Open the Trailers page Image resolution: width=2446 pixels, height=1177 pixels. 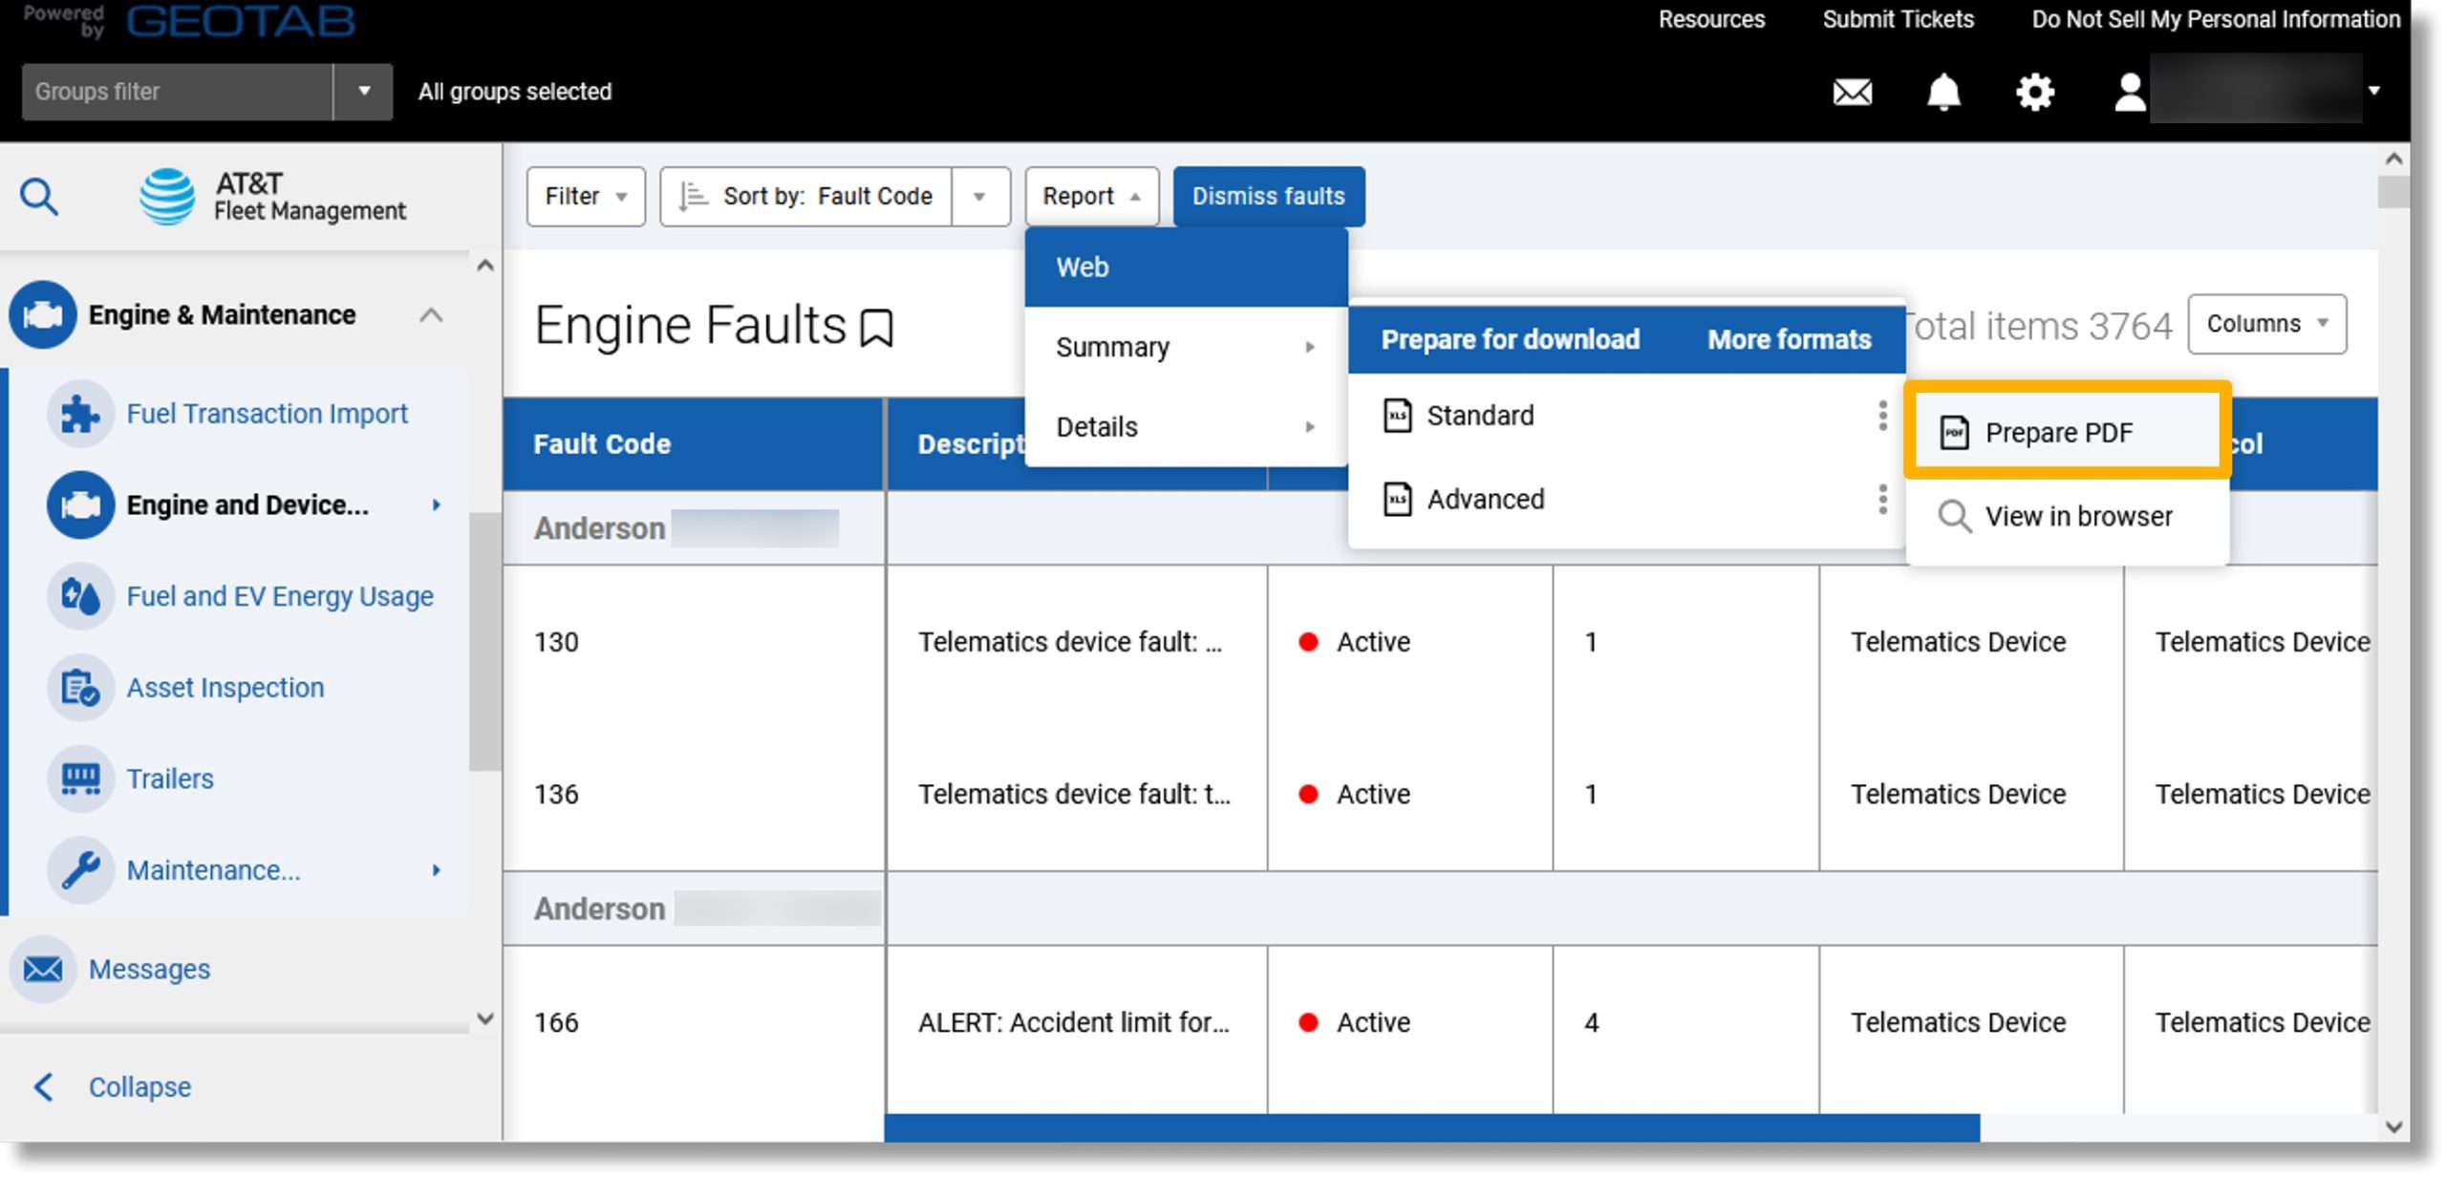[x=170, y=779]
